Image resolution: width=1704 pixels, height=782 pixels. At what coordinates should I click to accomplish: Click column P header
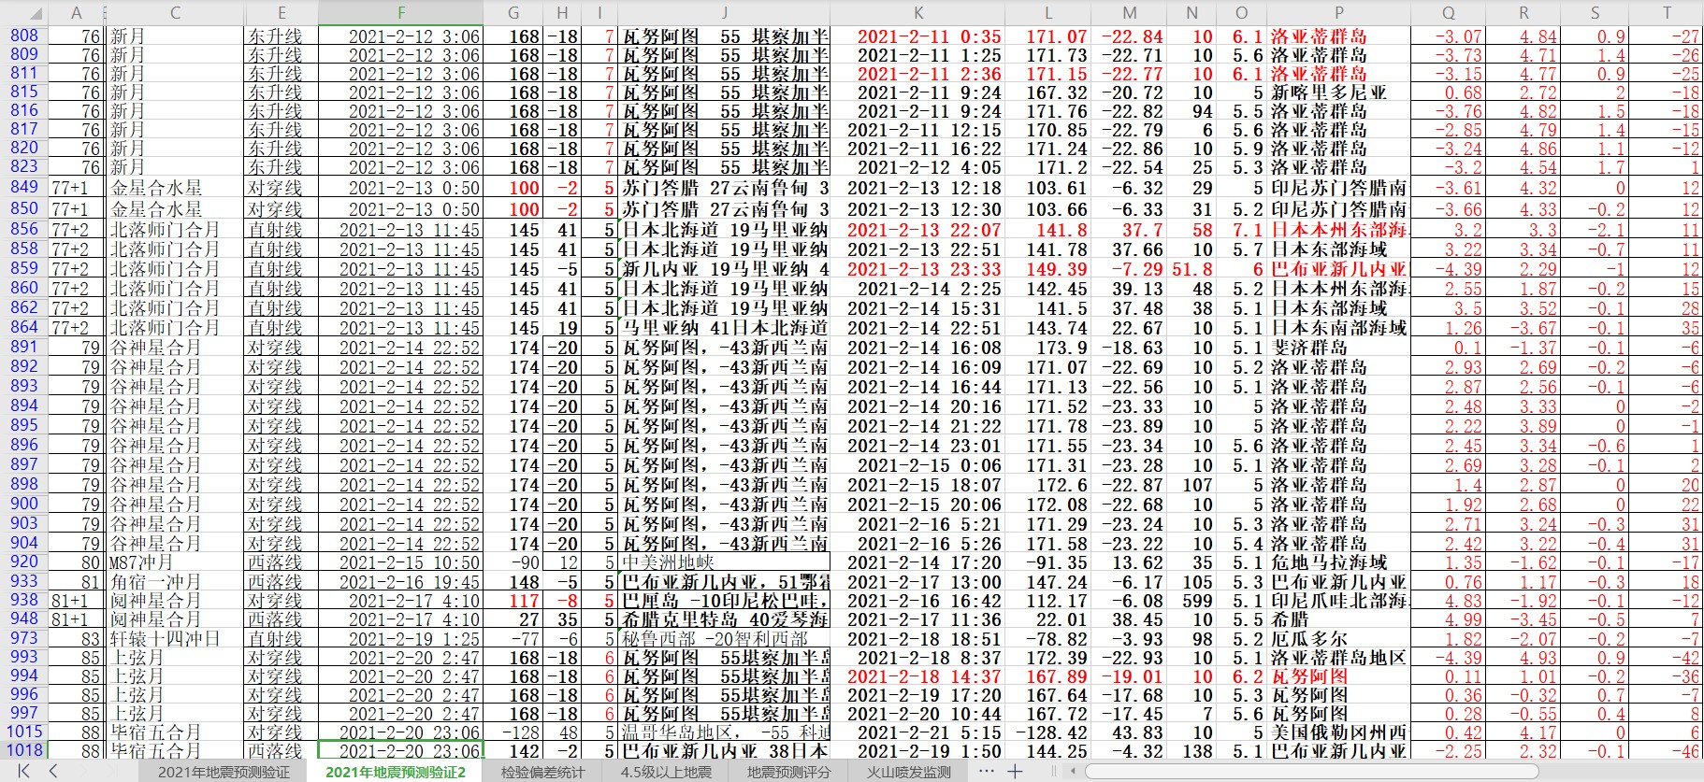pyautogui.click(x=1338, y=13)
